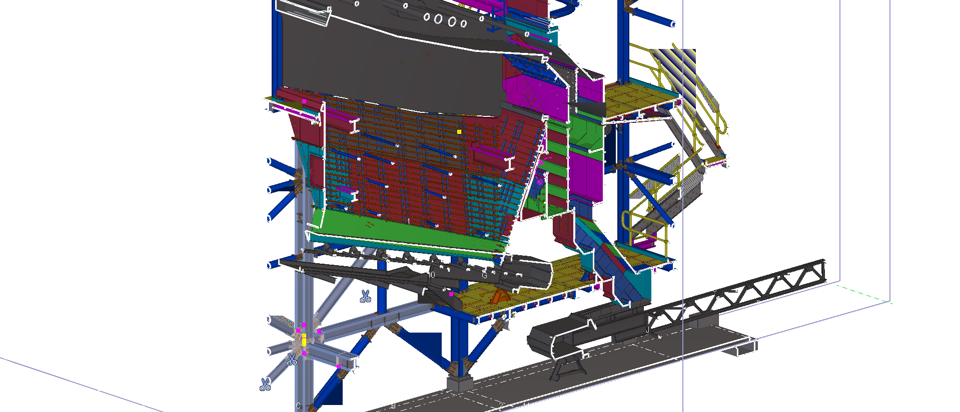Pick the magenta handle on the hopper's top-left beam
This screenshot has width=960, height=412.
click(x=304, y=102)
